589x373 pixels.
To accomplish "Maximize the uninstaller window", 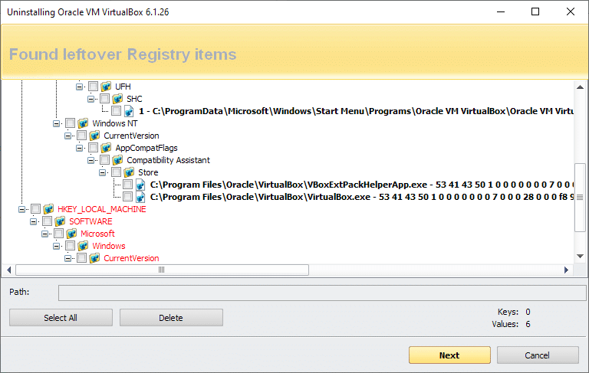I will 535,11.
